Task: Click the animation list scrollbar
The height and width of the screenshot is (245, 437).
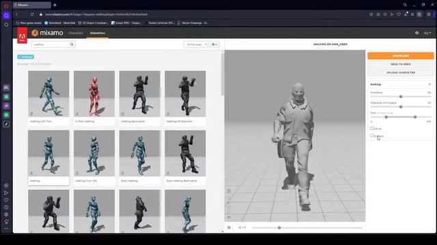Action: pos(222,74)
